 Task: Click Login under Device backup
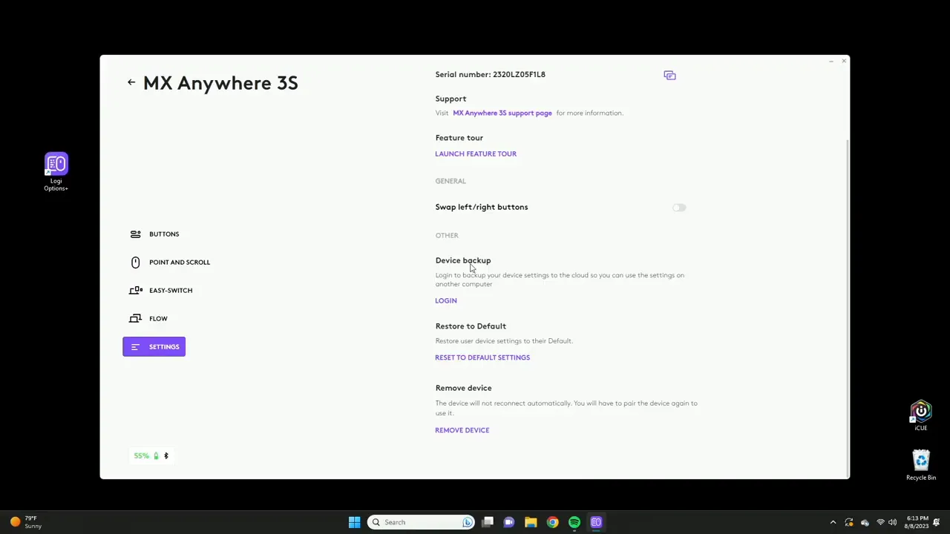point(446,301)
